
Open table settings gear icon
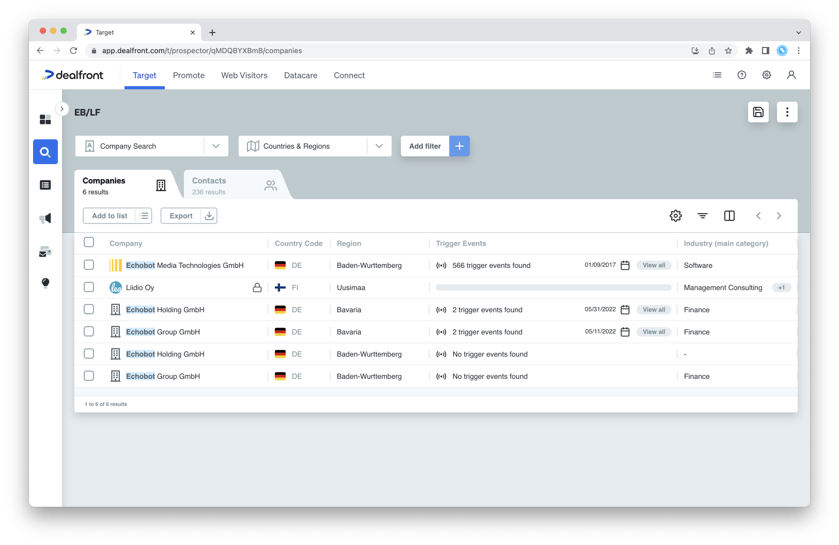pyautogui.click(x=676, y=216)
